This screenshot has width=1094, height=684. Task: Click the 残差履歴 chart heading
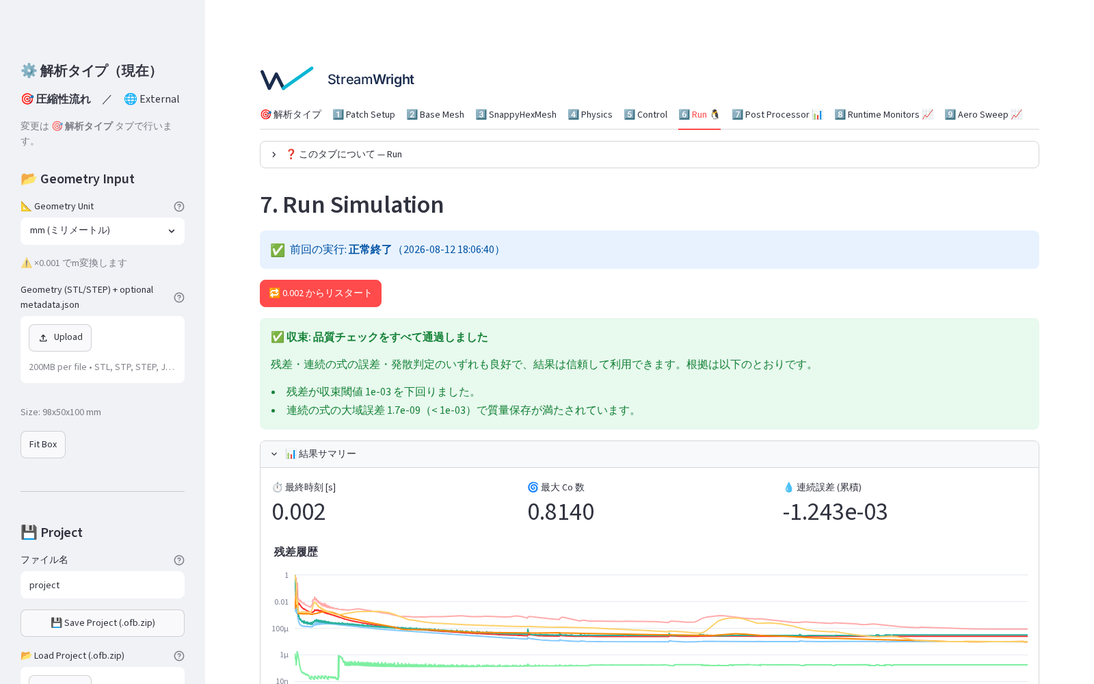coord(296,552)
